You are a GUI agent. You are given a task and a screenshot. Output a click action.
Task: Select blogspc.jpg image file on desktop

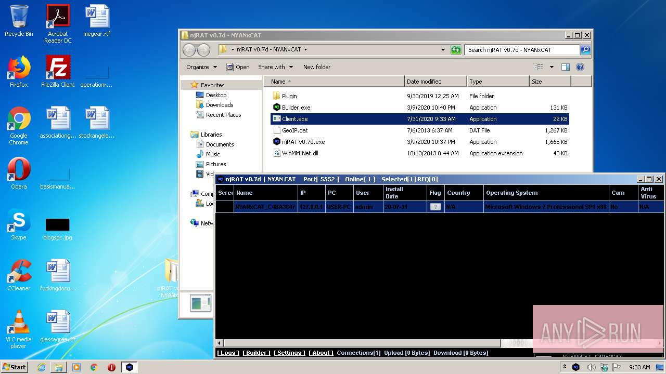58,229
